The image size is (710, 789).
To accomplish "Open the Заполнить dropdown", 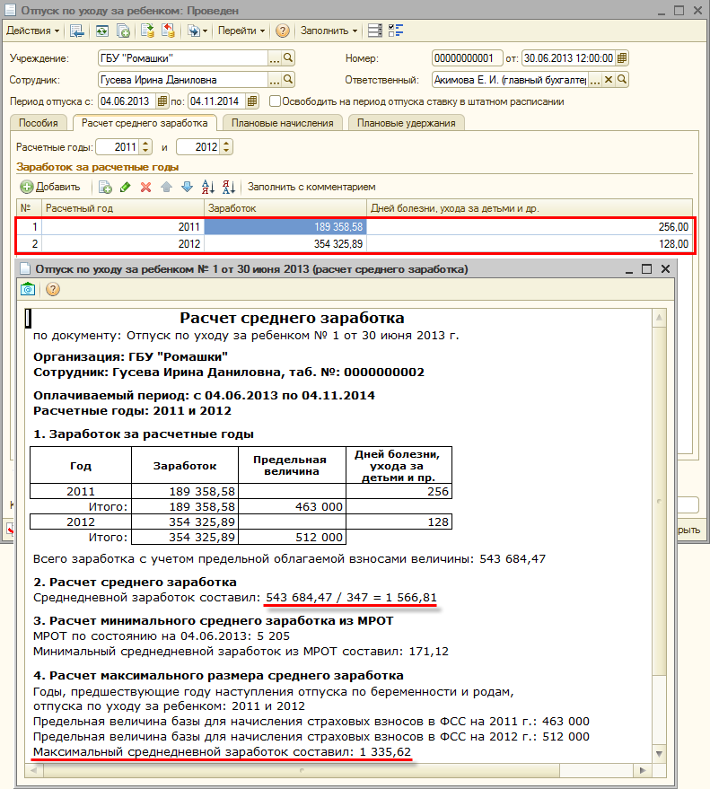I will tap(329, 31).
